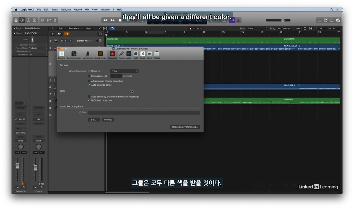Open the Mix menu in menu bar

[x=87, y=9]
